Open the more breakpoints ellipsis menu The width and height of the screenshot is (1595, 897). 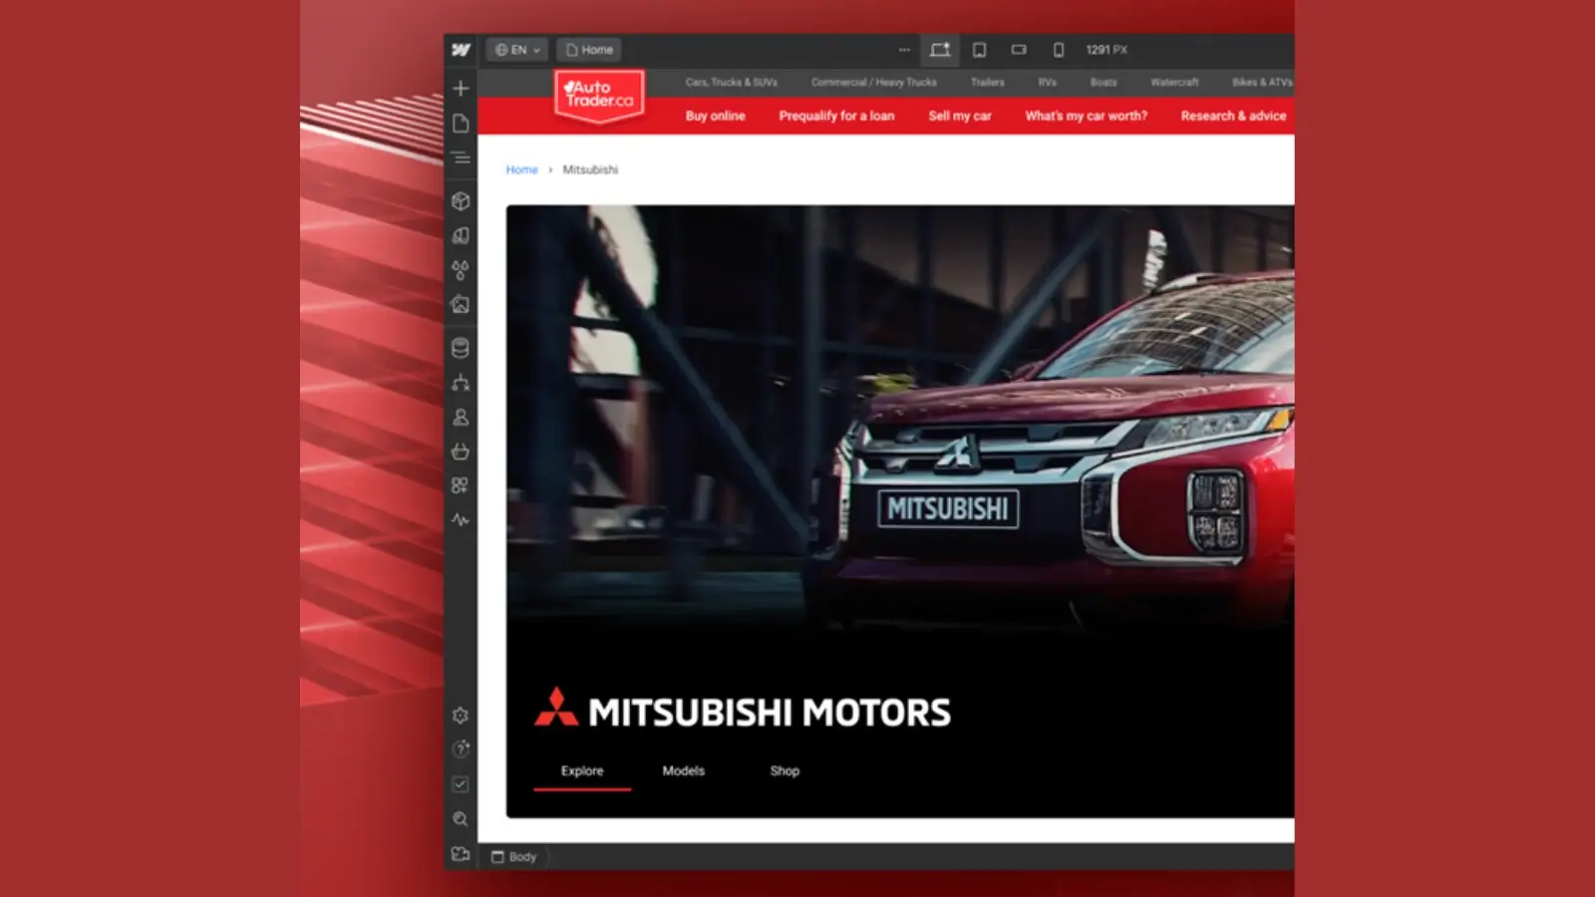click(x=904, y=50)
